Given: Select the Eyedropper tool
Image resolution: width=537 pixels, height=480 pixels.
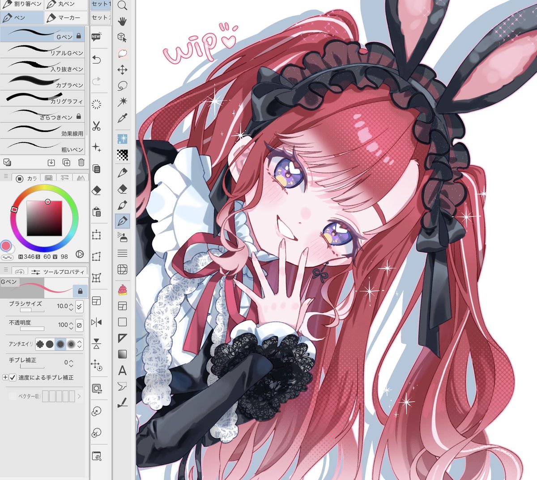Looking at the screenshot, I should click(122, 118).
